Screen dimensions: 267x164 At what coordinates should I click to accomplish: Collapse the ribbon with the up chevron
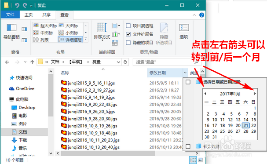click(194, 15)
